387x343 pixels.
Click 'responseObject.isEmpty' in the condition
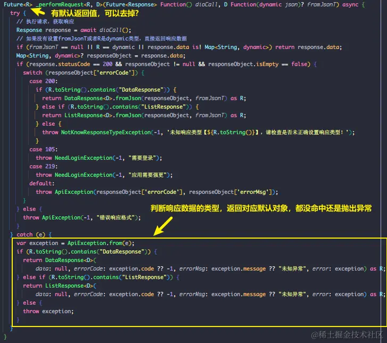243,64
